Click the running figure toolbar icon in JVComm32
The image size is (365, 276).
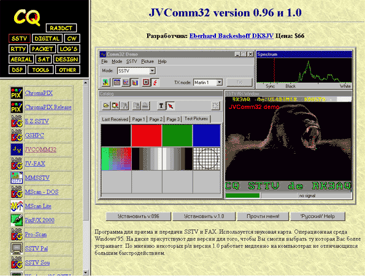pos(106,82)
